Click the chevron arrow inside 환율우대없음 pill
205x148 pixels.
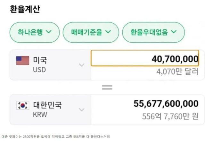[174, 32]
